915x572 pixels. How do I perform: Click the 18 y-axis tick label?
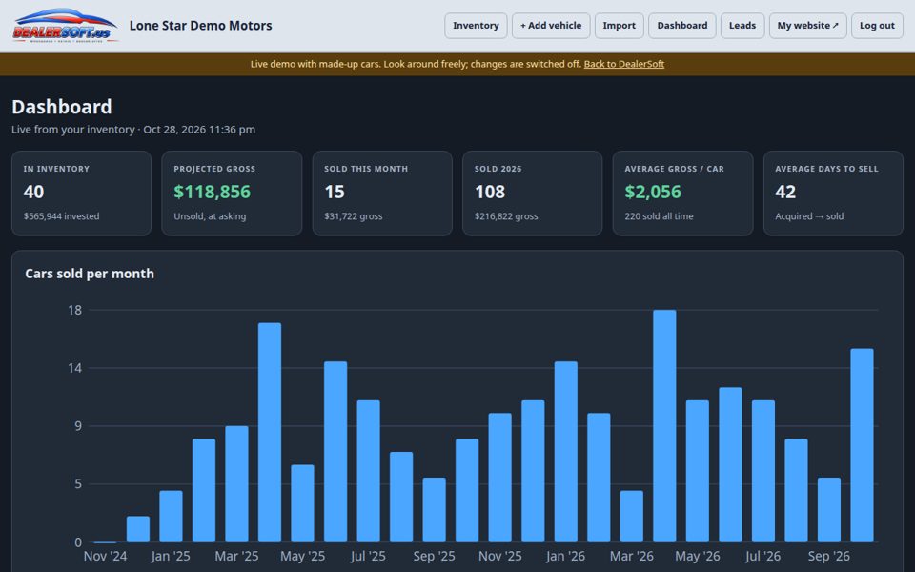point(74,311)
